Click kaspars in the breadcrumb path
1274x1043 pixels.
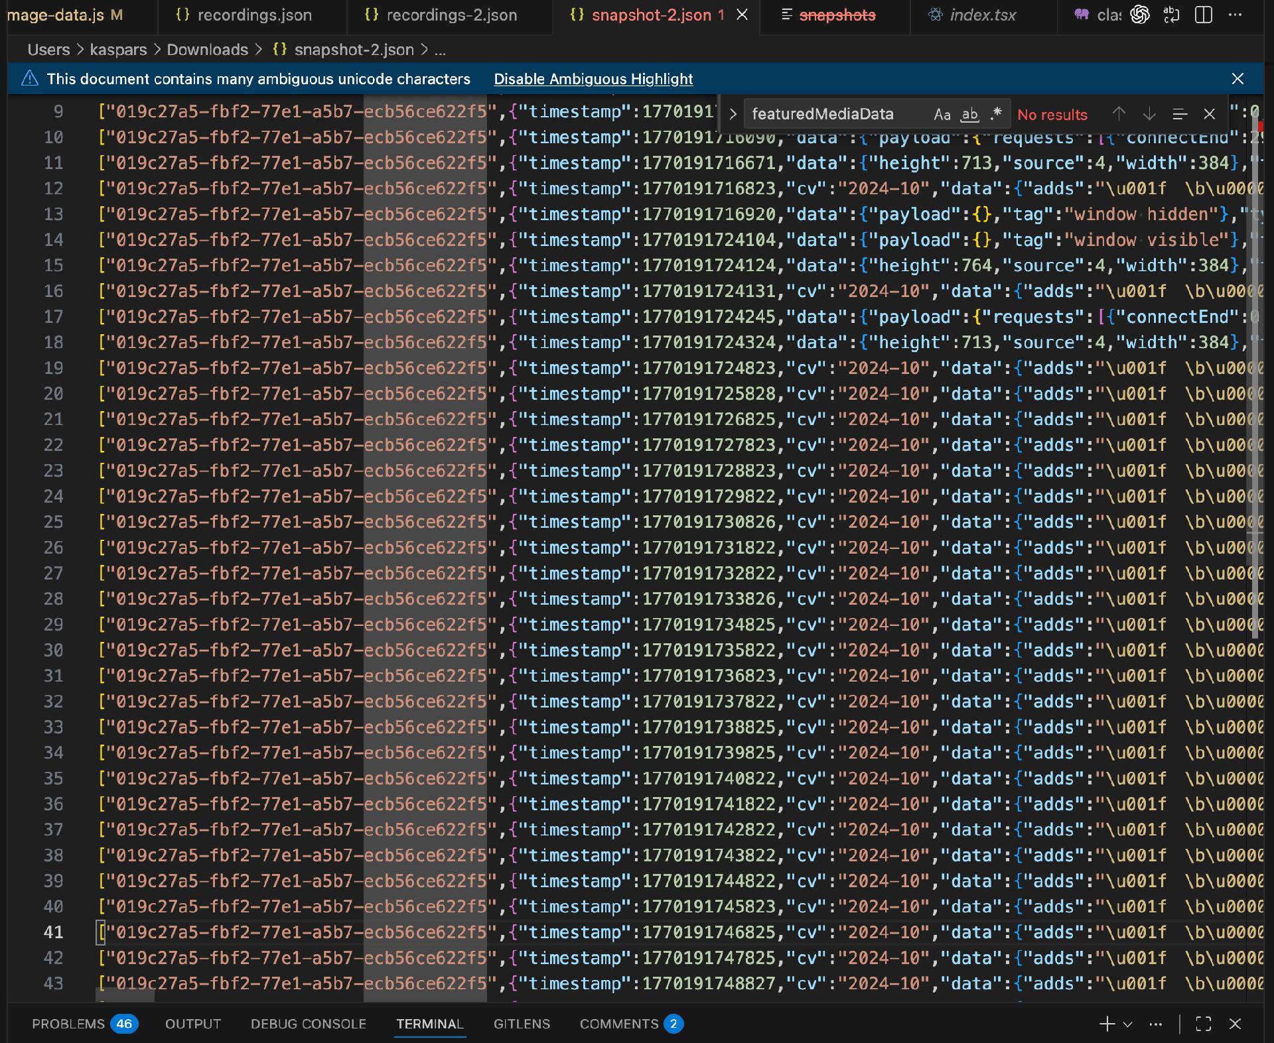(x=118, y=50)
